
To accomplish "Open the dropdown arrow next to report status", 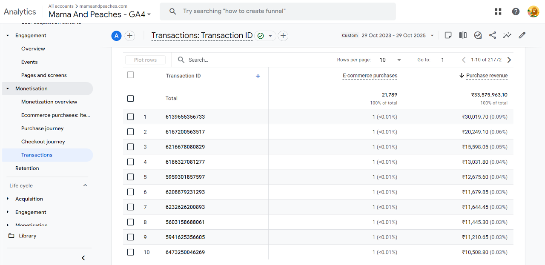I will coord(270,36).
